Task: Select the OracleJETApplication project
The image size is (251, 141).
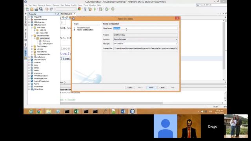Action: pyautogui.click(x=42, y=81)
